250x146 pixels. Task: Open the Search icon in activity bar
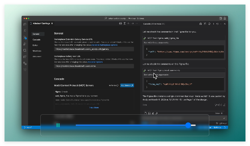(x=25, y=31)
